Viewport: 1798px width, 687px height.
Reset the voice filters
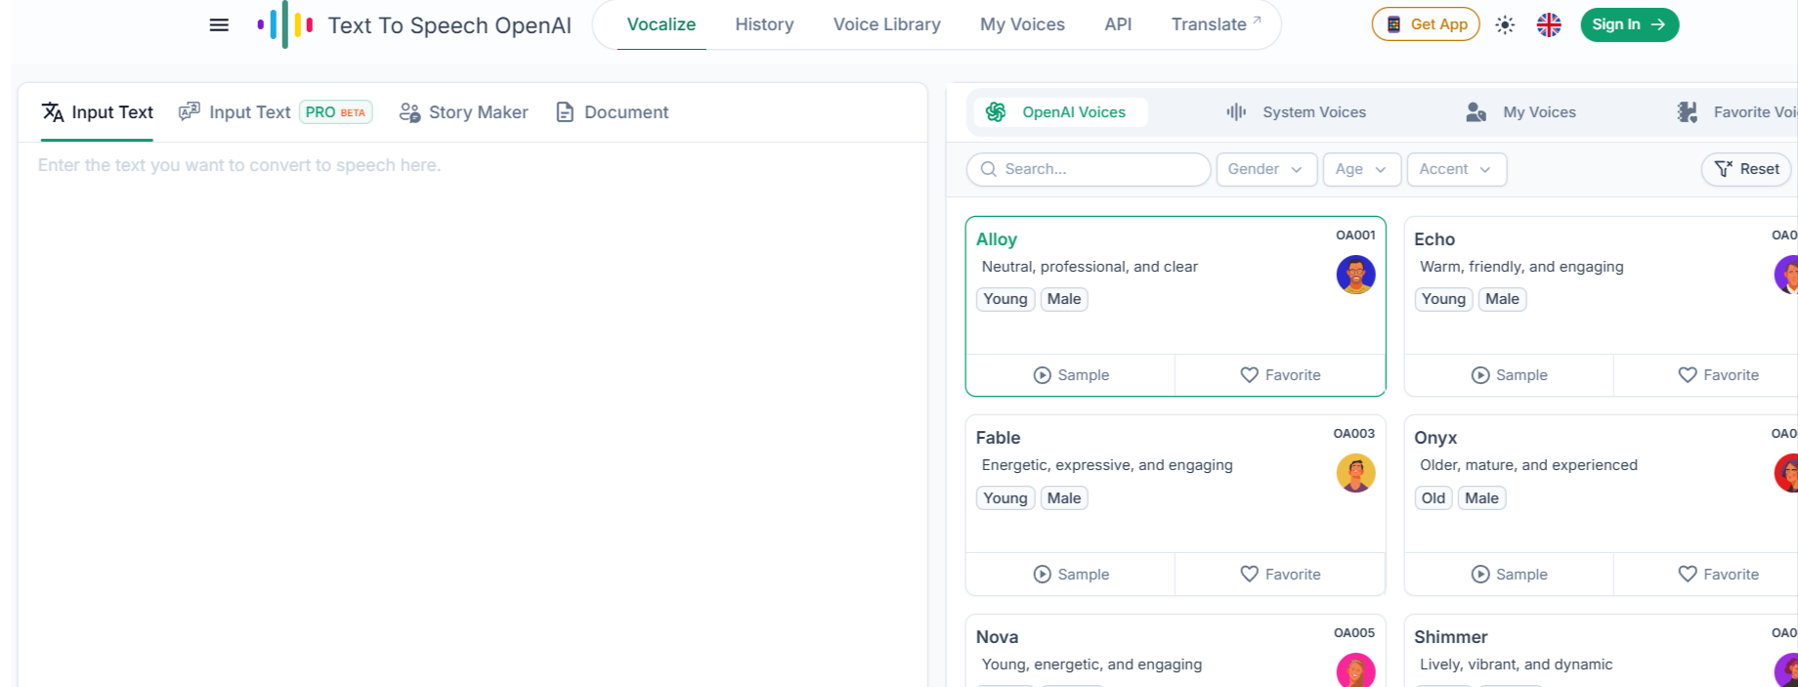[x=1746, y=169]
